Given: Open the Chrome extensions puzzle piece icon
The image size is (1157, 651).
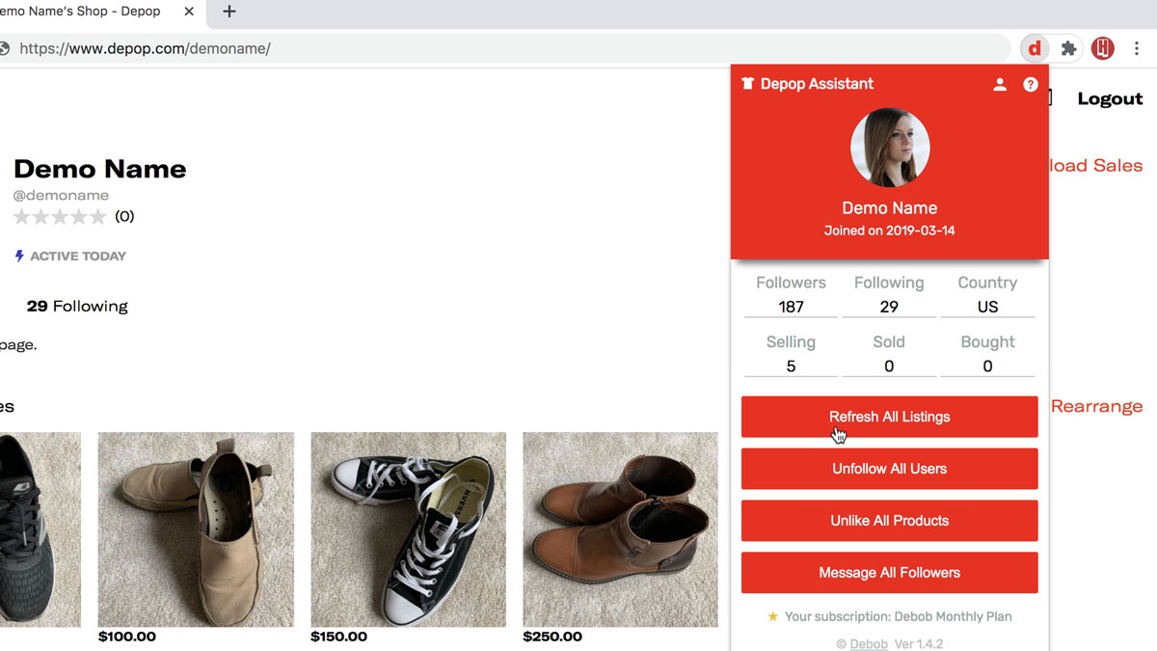Looking at the screenshot, I should coord(1068,48).
